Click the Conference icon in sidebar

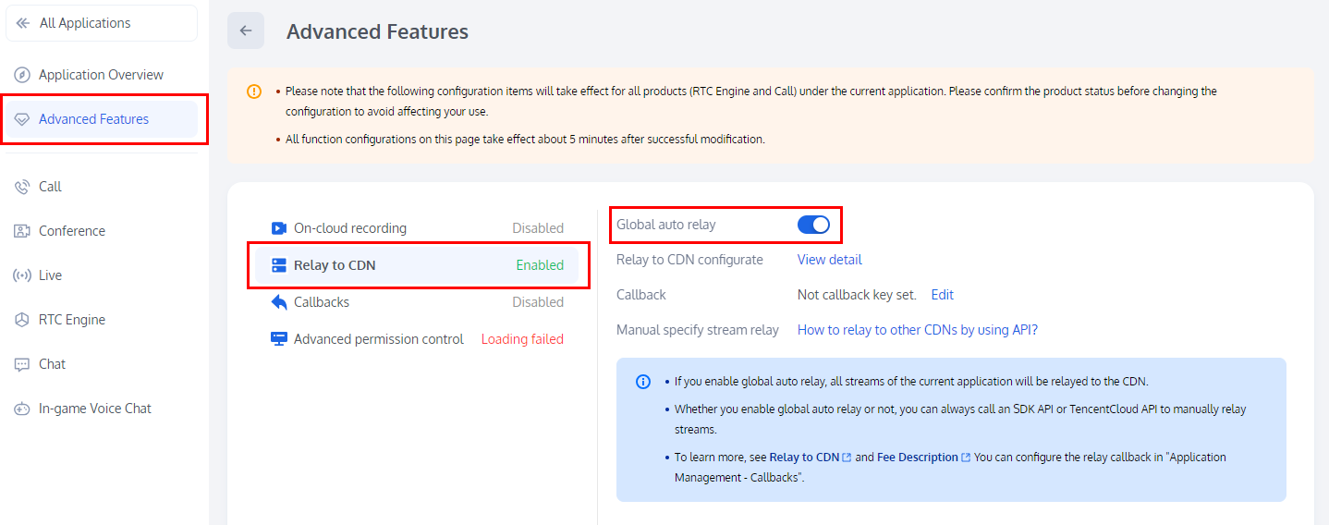(22, 231)
